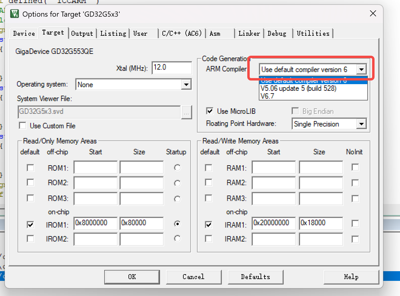Image resolution: width=400 pixels, height=296 pixels.
Task: Click the IRAM1 Start address field
Action: click(273, 223)
